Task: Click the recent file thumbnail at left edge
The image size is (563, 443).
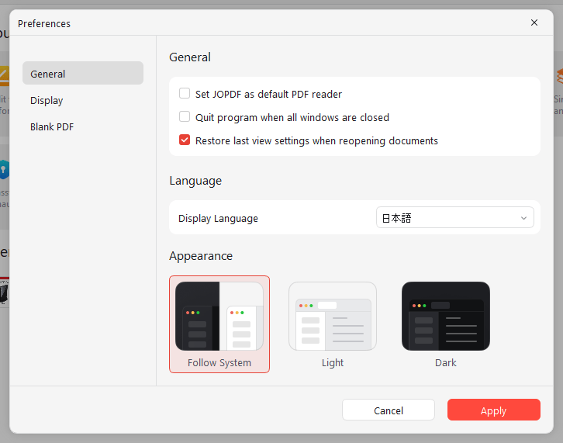Action: pos(4,291)
